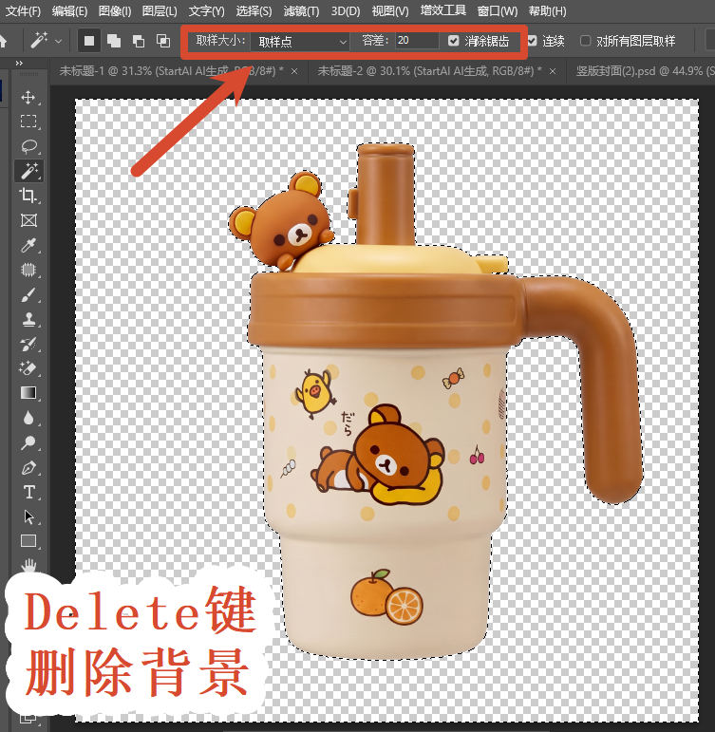This screenshot has height=732, width=715.
Task: Select the Rectangular Marquee tool
Action: point(28,122)
